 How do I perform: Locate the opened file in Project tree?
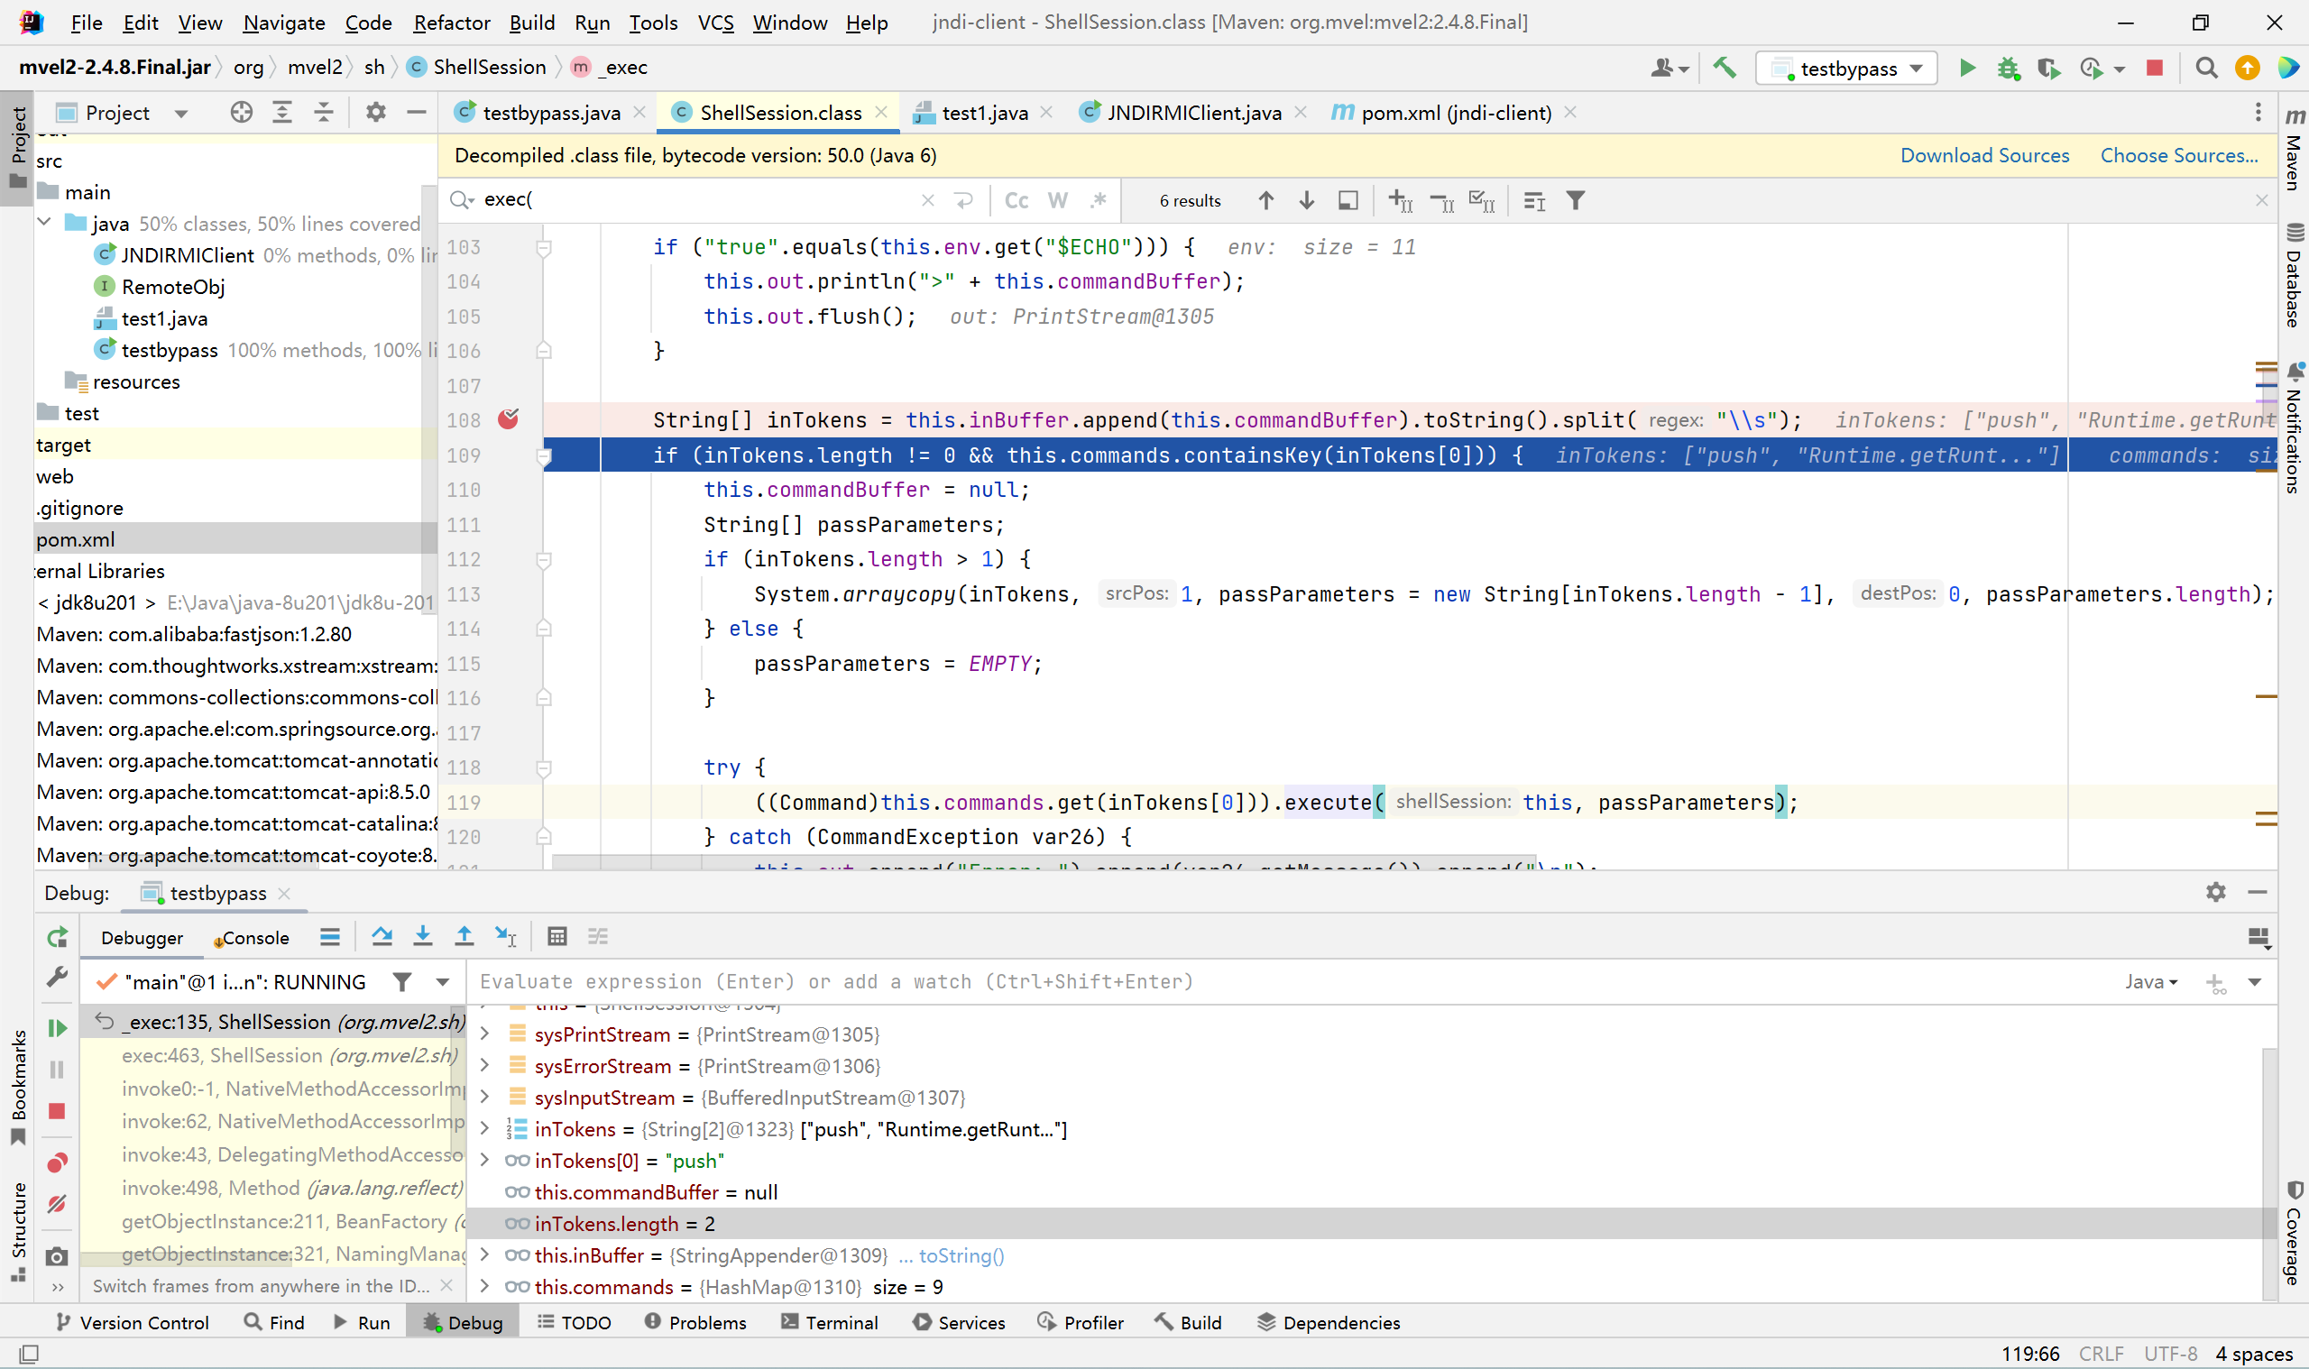point(242,113)
